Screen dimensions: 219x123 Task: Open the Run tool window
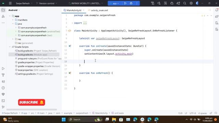pyautogui.click(x=3, y=69)
